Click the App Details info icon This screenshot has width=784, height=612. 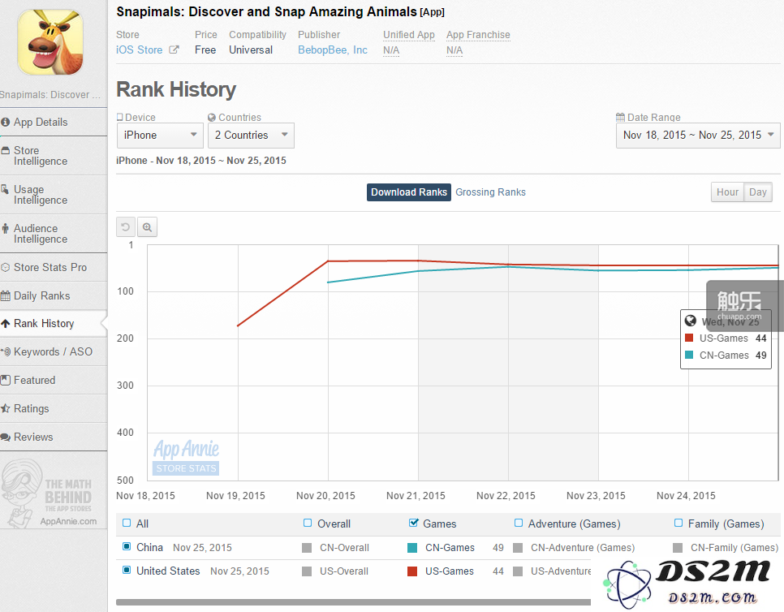(6, 122)
